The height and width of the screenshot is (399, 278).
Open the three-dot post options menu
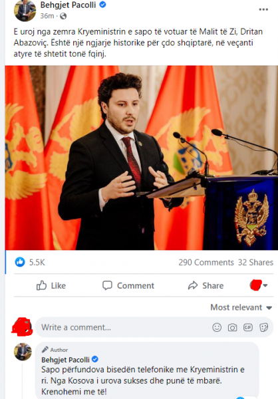pos(263,9)
